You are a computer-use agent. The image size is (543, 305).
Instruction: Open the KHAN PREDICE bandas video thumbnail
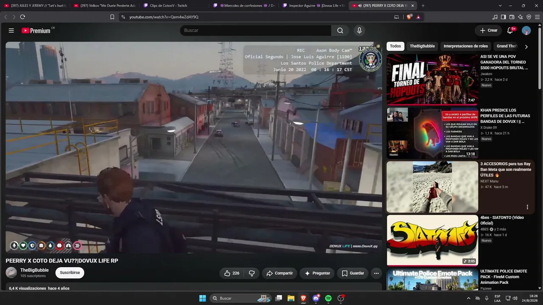[432, 133]
